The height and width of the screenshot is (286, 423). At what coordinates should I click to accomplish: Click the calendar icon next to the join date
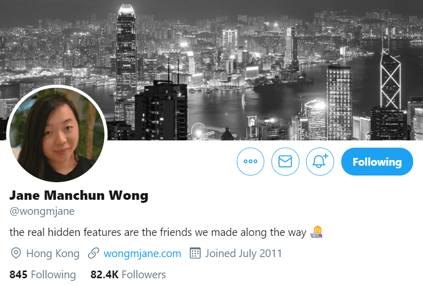[195, 253]
